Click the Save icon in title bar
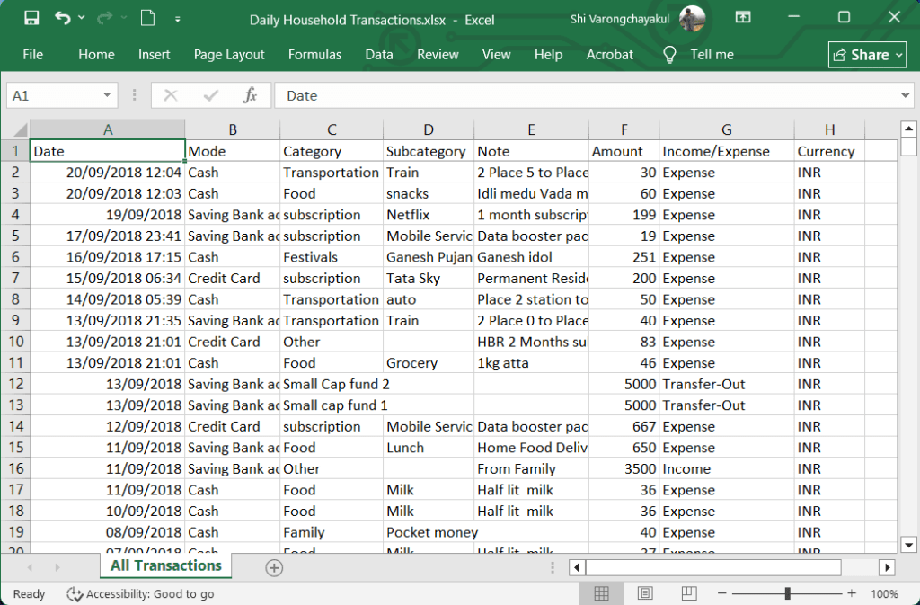 [x=31, y=18]
